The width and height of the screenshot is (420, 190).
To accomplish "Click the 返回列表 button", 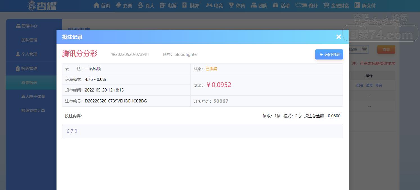I will 329,54.
